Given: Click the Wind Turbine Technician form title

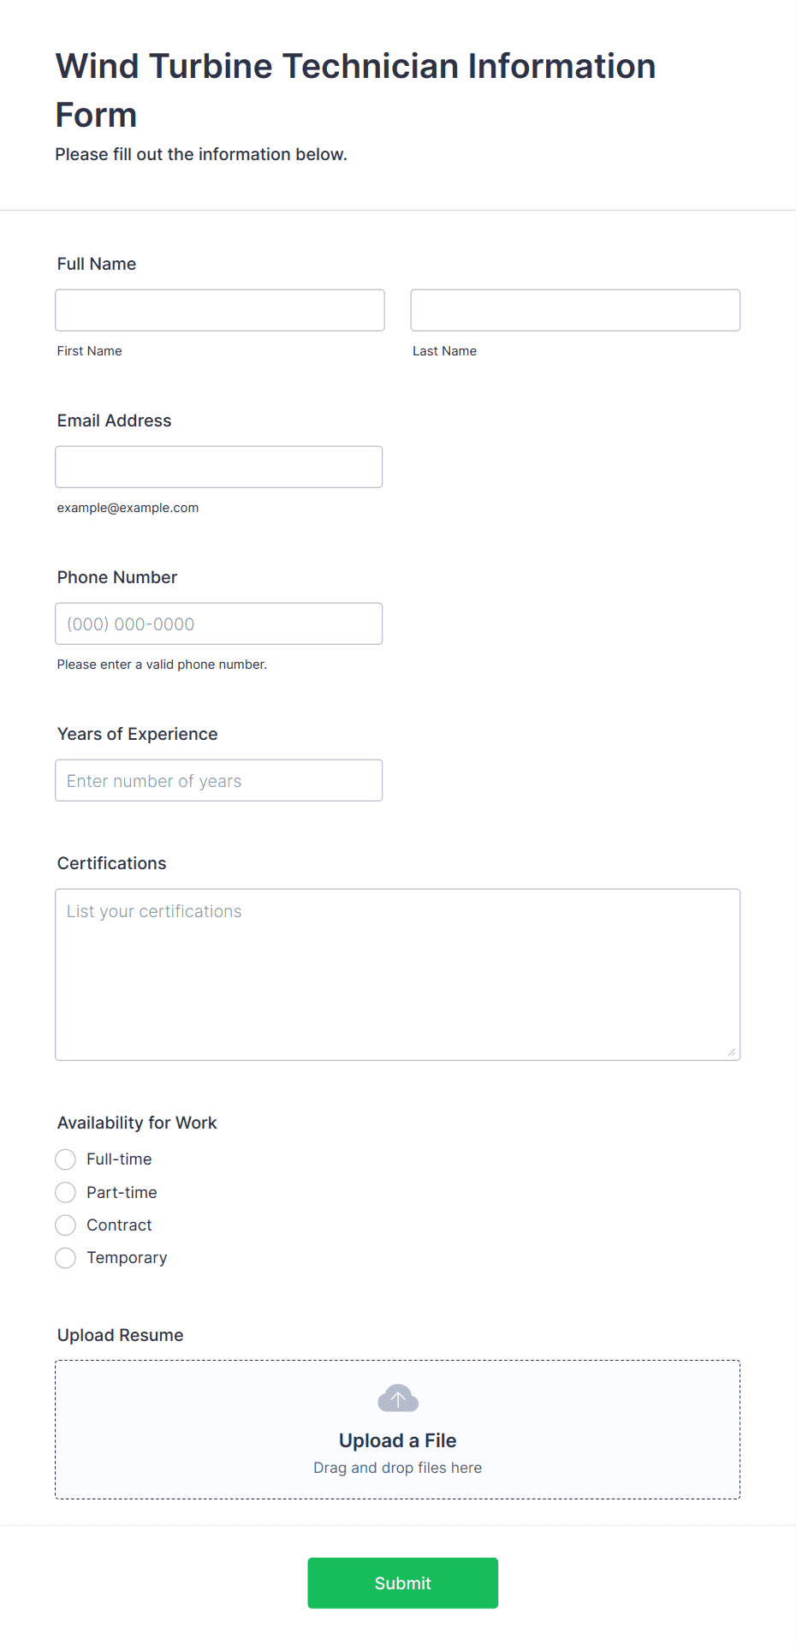Looking at the screenshot, I should [x=355, y=90].
